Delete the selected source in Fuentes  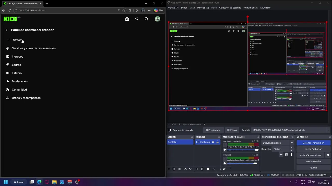pos(202,169)
